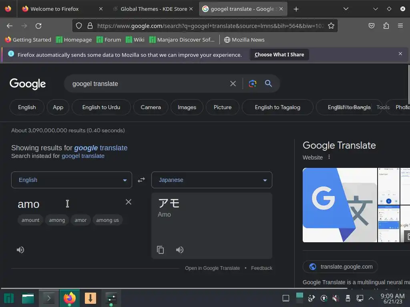Open the orange download installer taskbar icon

[x=90, y=298]
